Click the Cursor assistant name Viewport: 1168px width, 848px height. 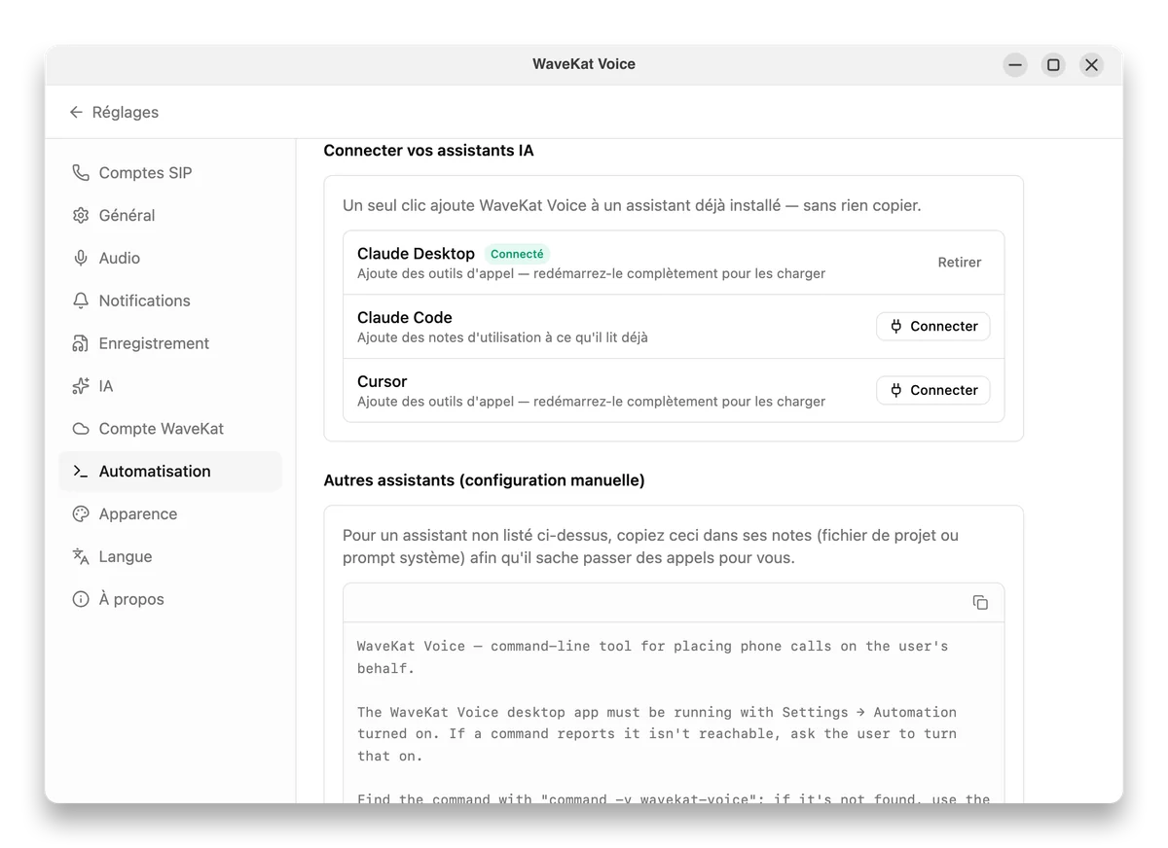pyautogui.click(x=382, y=381)
